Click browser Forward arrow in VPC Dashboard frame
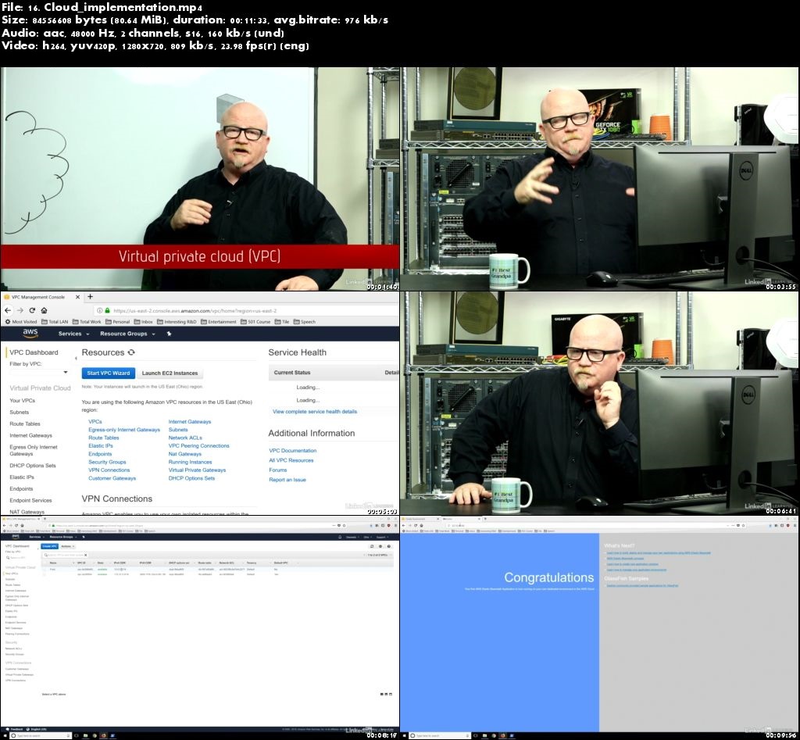The image size is (800, 740). 20,310
